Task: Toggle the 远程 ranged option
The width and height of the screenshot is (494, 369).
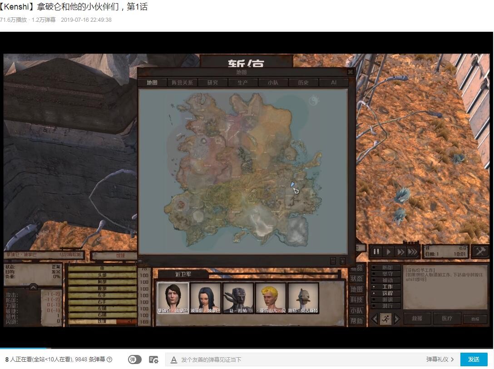Action: pos(385,293)
